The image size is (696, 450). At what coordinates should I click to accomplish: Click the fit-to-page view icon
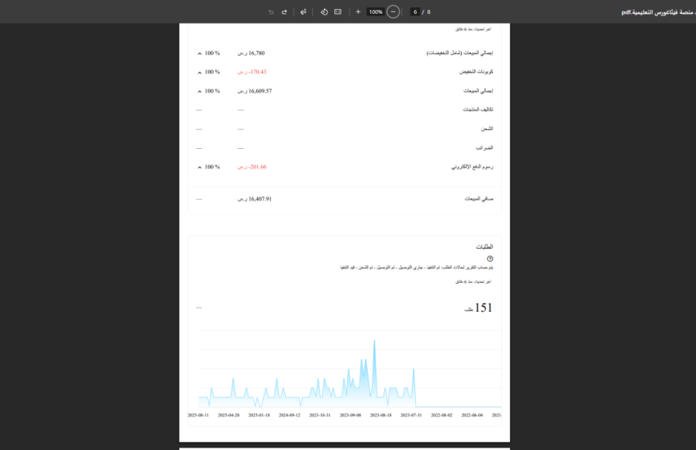337,12
